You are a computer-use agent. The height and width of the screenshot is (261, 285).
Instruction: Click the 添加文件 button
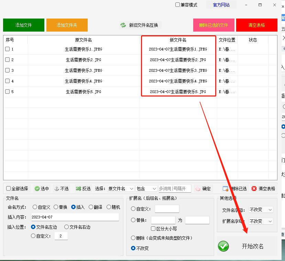[23, 25]
